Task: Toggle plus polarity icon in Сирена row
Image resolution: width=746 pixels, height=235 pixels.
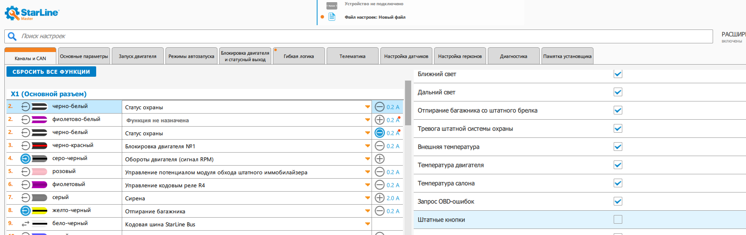Action: pyautogui.click(x=379, y=198)
